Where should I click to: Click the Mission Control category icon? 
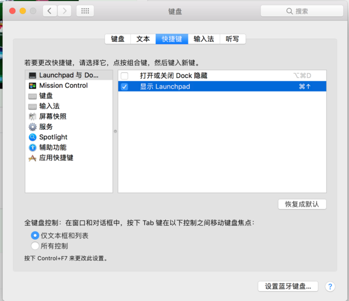pyautogui.click(x=33, y=86)
